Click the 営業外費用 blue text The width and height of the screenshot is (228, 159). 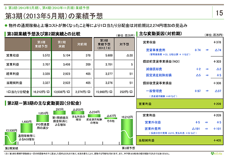click(153, 129)
